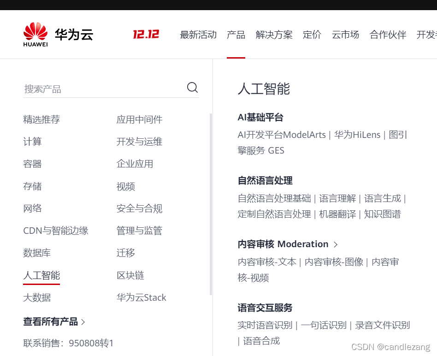Open the 语言理解 link
Screen dimensions: 437x356
(x=337, y=198)
